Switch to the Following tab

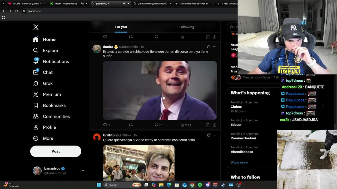(187, 27)
